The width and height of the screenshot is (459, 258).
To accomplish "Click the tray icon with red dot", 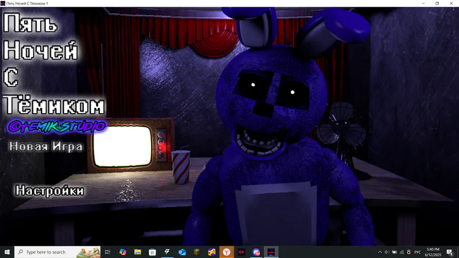I will (409, 252).
